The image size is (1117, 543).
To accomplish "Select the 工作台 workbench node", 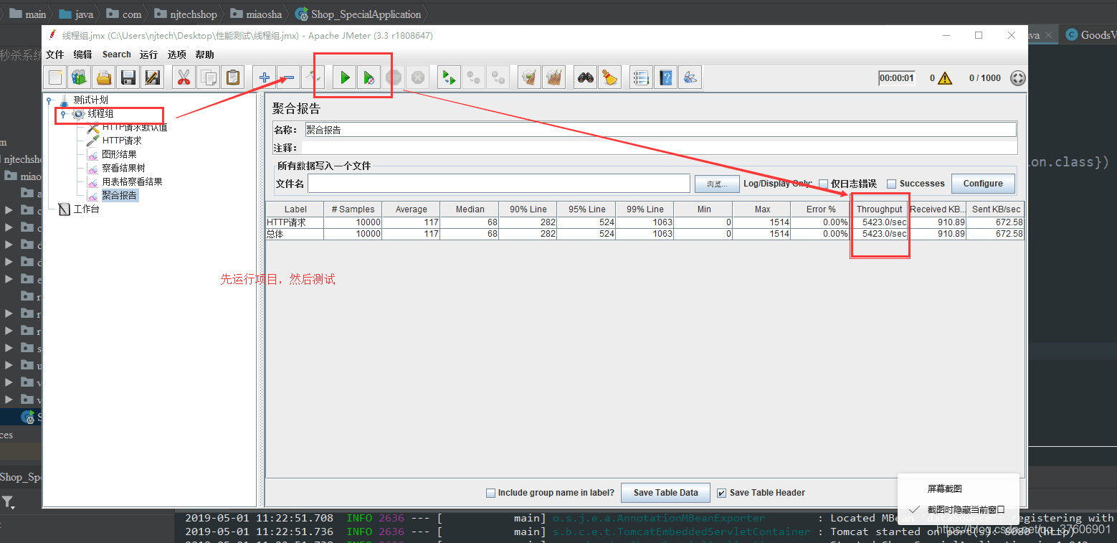I will (86, 209).
